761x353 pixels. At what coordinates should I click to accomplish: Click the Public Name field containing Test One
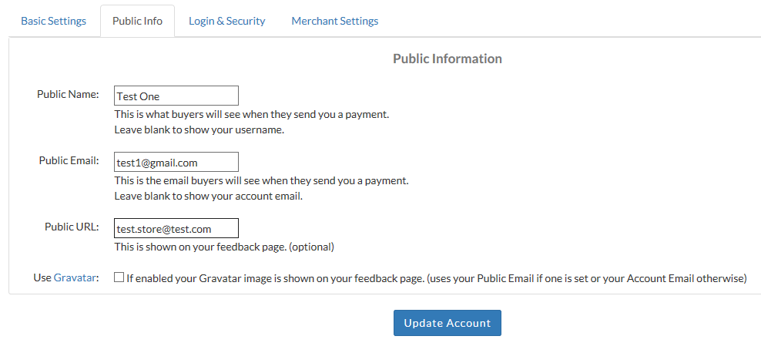(x=176, y=96)
